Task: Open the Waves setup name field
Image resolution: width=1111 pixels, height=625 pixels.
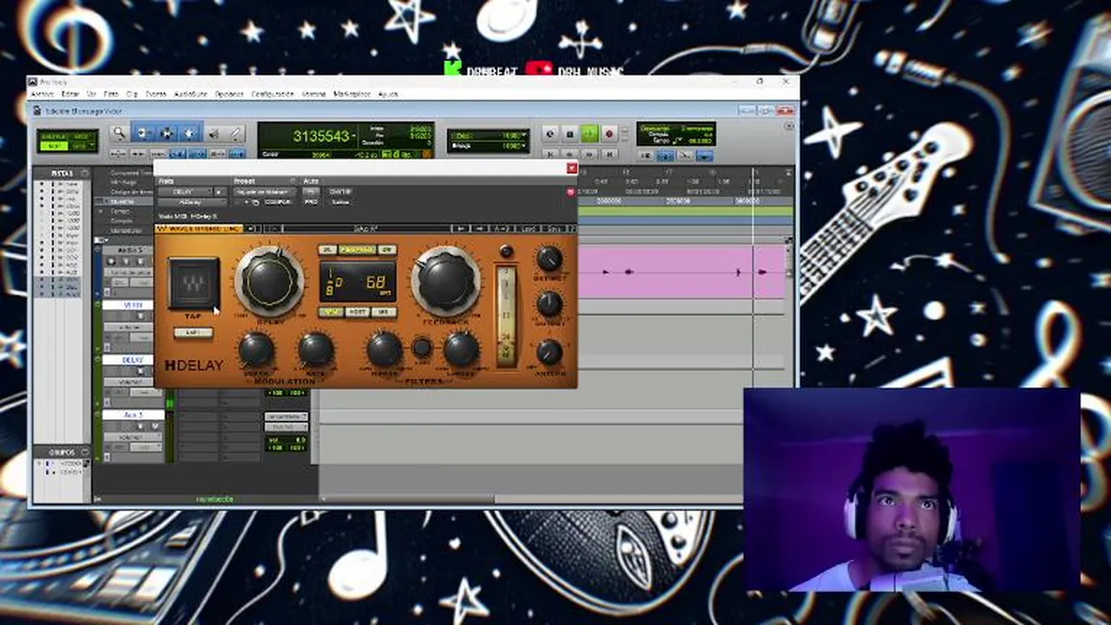Action: pos(365,228)
